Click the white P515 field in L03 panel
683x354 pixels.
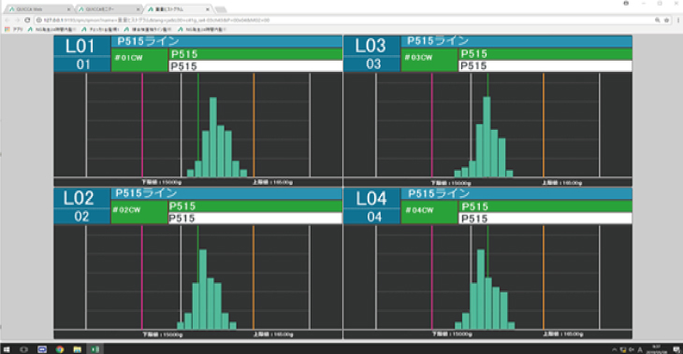545,65
